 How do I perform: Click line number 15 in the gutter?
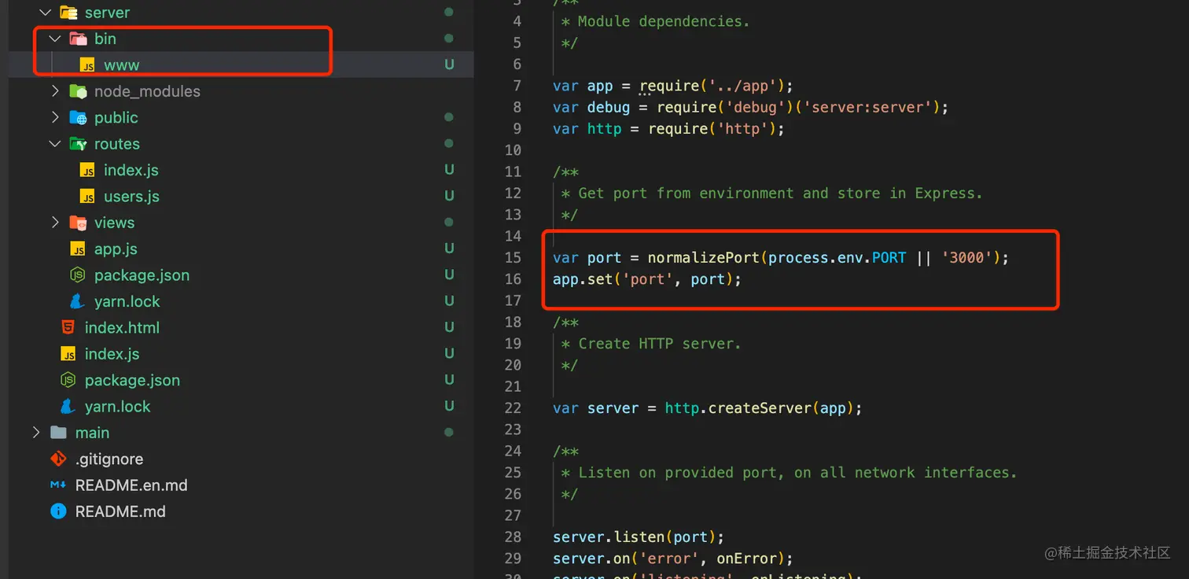coord(513,257)
